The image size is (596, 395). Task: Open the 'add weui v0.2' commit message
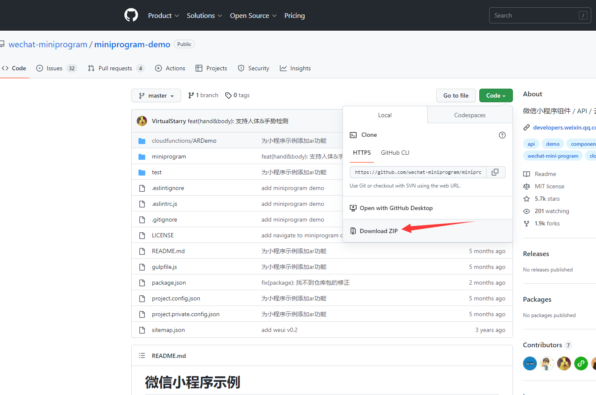tap(279, 330)
